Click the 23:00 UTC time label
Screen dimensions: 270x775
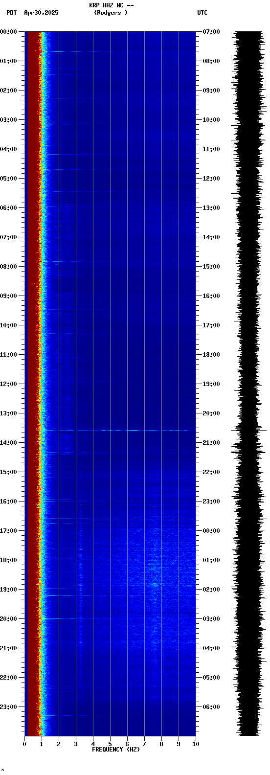[x=211, y=501]
